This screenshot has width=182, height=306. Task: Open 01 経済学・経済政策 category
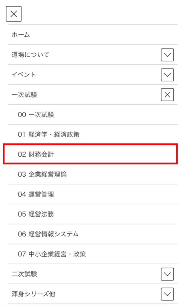click(48, 134)
